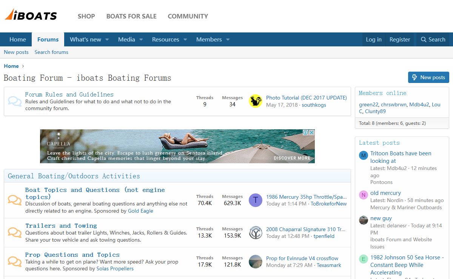
Task: Open Search in the nav bar
Action: tap(433, 39)
